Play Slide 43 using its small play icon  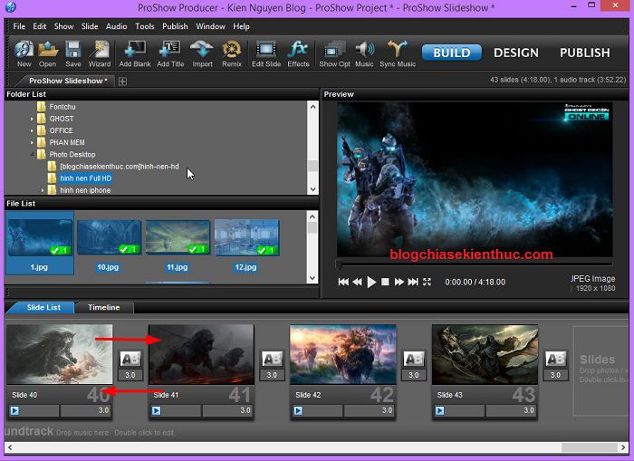coord(440,411)
